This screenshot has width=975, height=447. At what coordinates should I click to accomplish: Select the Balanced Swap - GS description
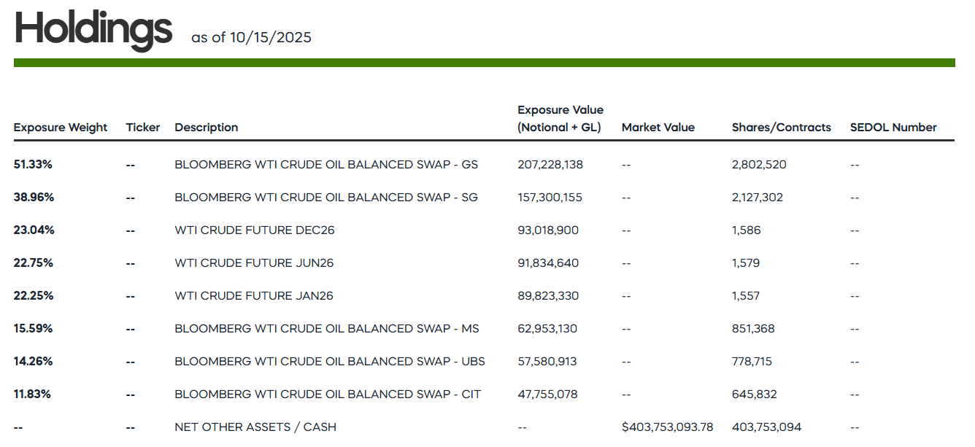(325, 165)
